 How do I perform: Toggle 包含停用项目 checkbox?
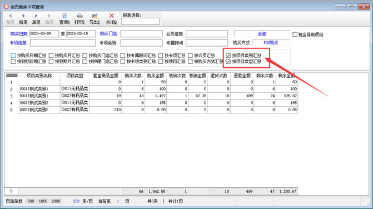(x=295, y=34)
